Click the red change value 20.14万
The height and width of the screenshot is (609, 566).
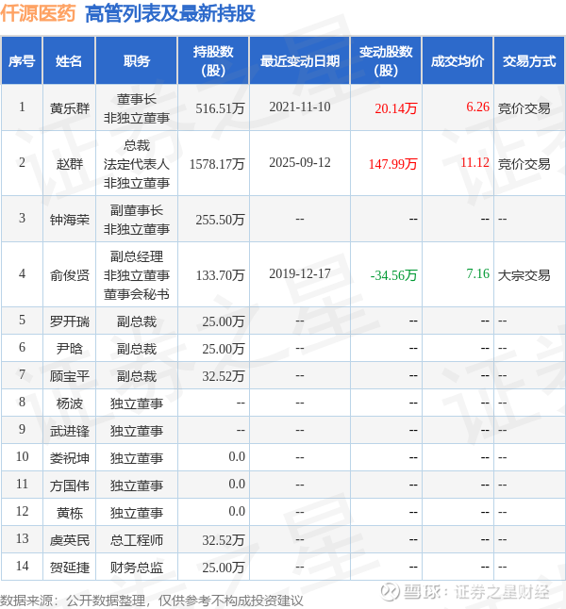tap(396, 108)
